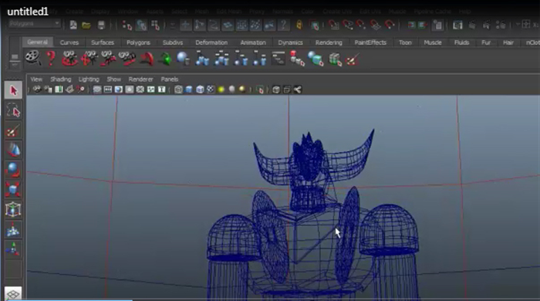
Task: Open the Render View icon
Action: point(457,25)
